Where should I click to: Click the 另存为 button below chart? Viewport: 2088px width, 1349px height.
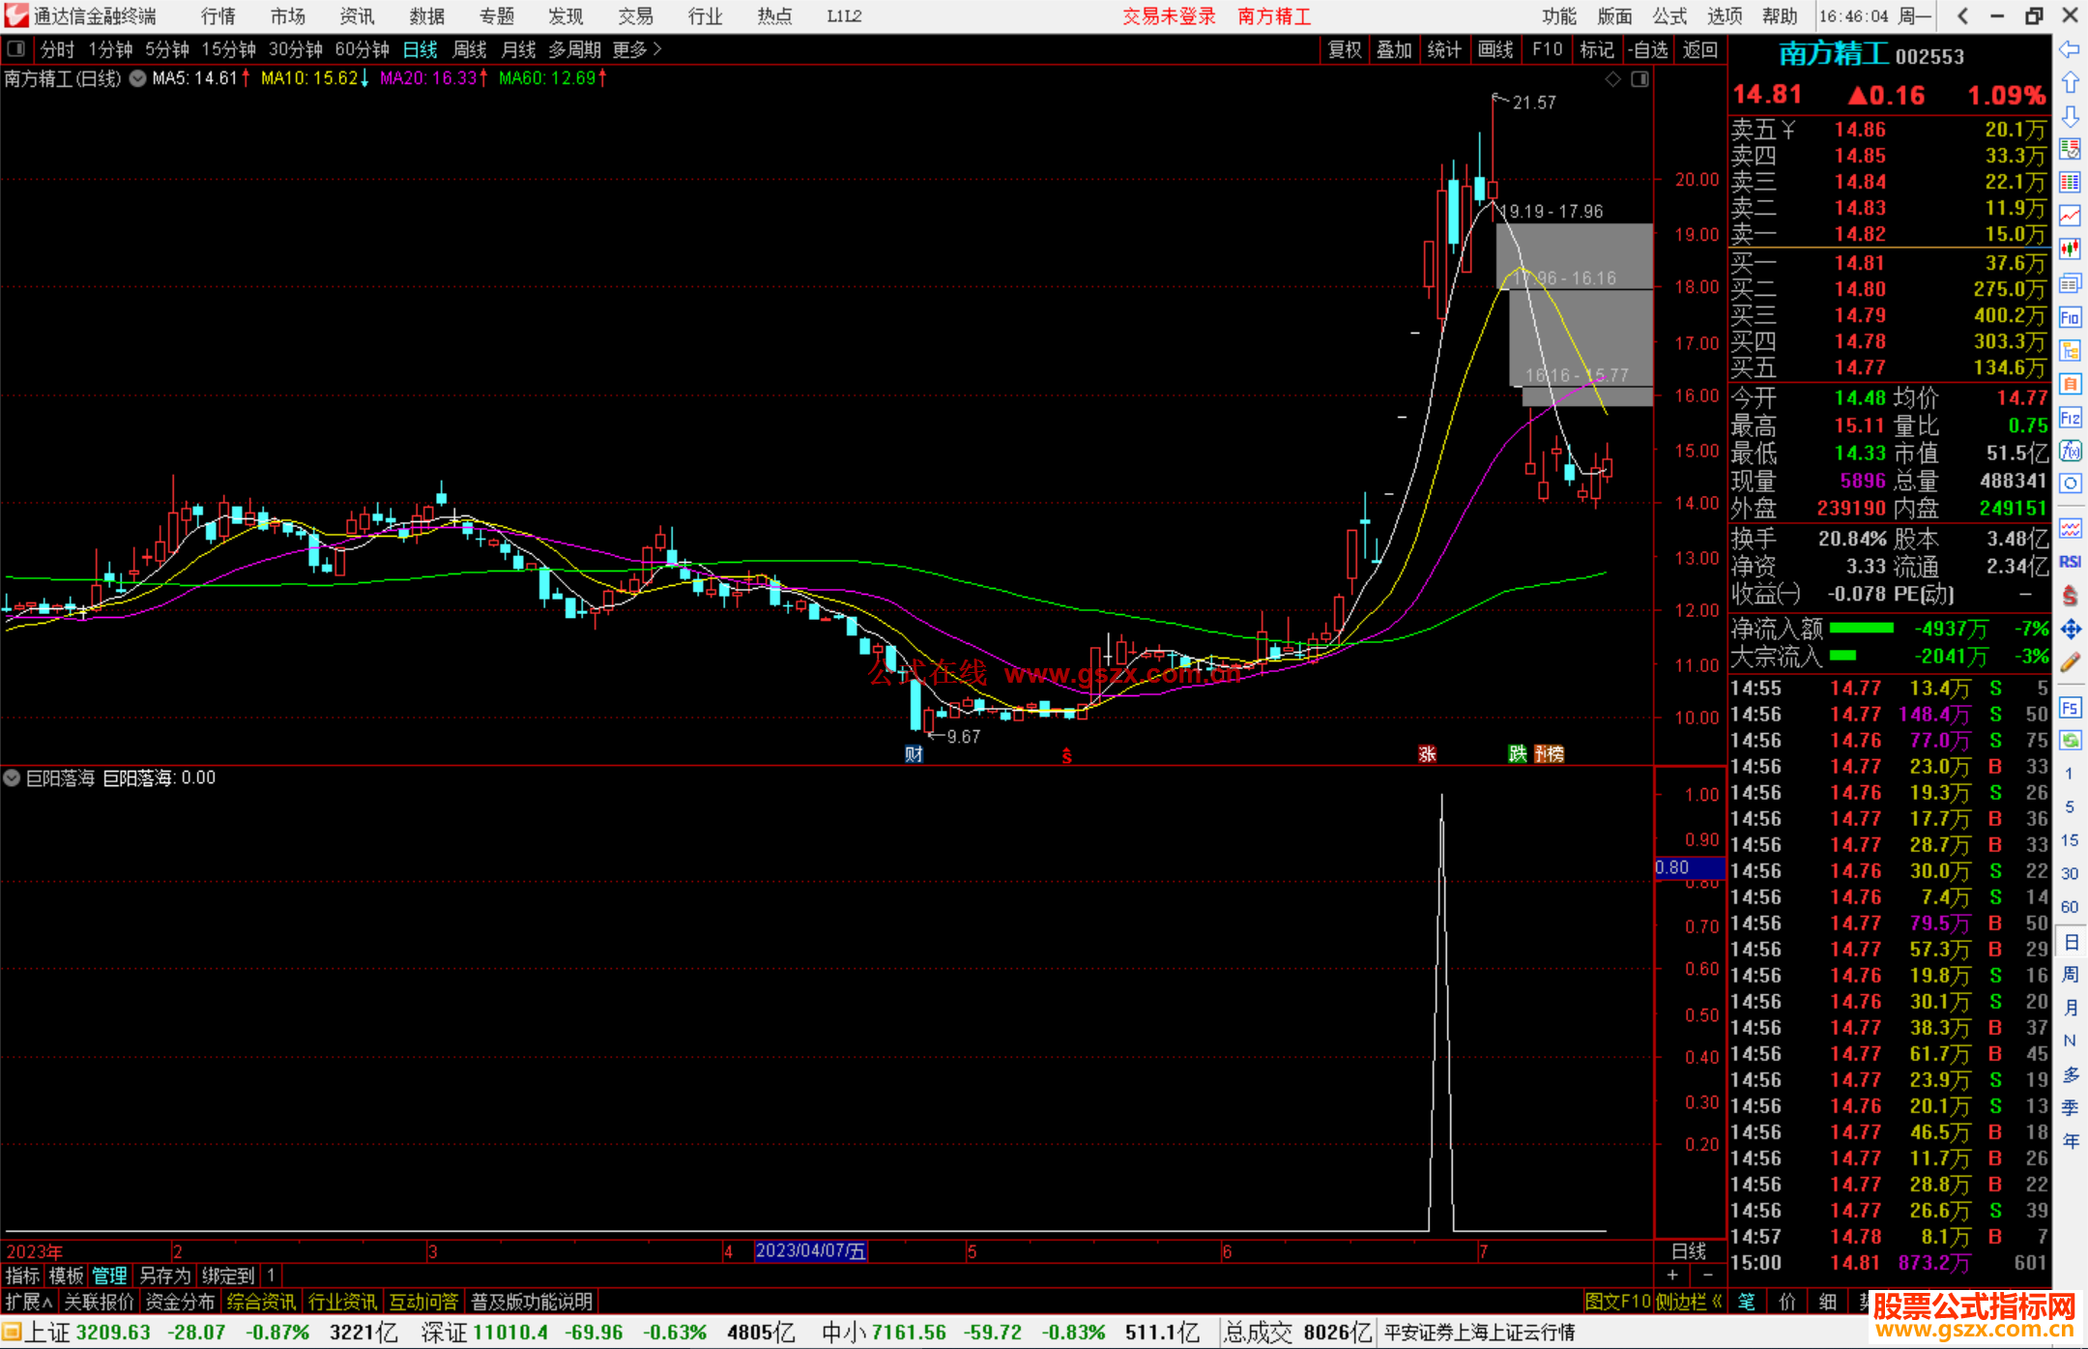[x=165, y=1276]
